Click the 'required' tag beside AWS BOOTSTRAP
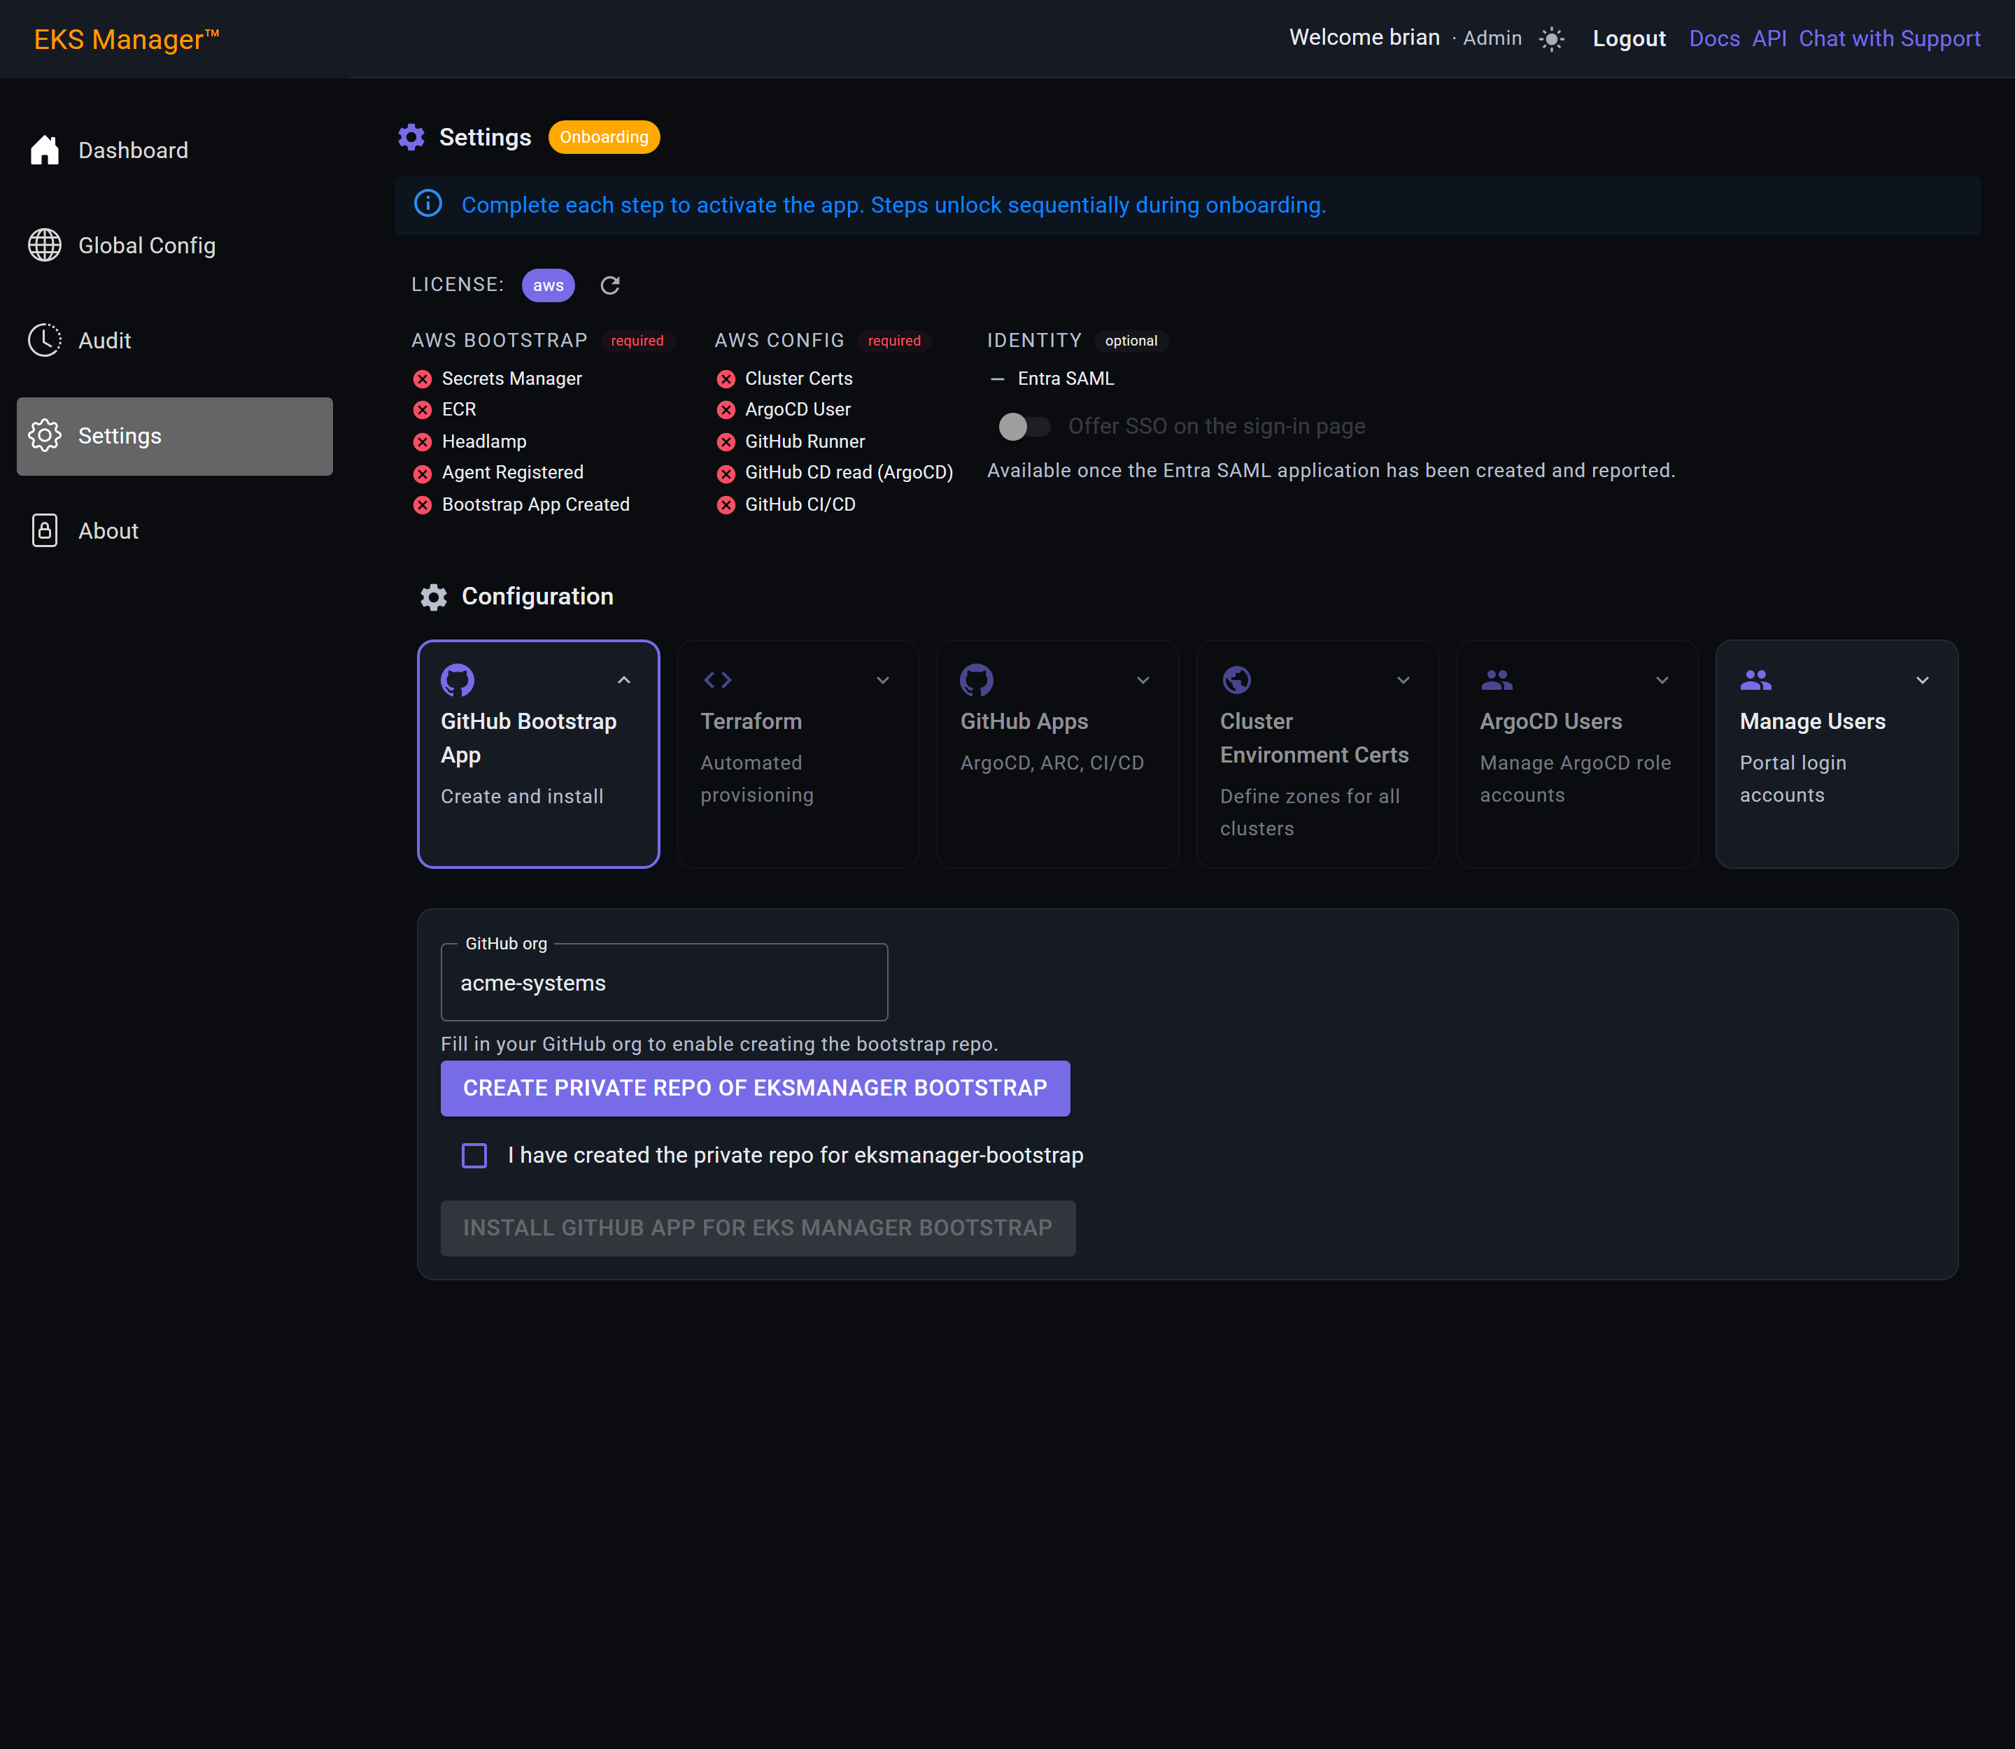Viewport: 2015px width, 1749px height. [x=637, y=341]
